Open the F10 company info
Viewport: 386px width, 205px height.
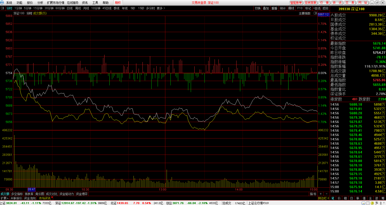pos(300,8)
